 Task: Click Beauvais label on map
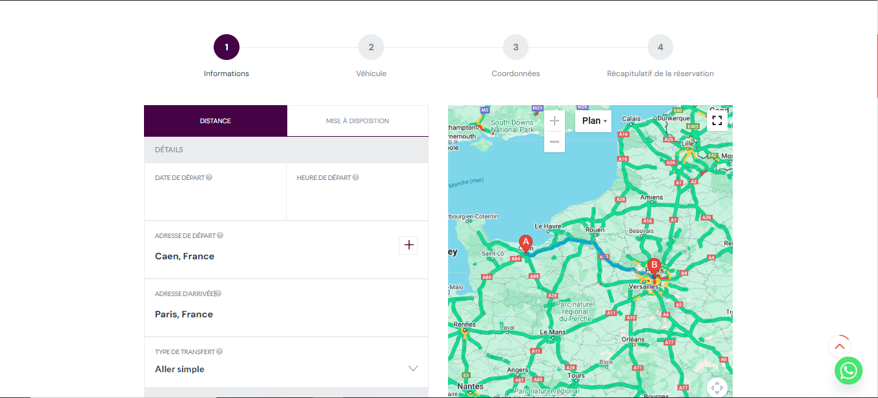pyautogui.click(x=641, y=231)
